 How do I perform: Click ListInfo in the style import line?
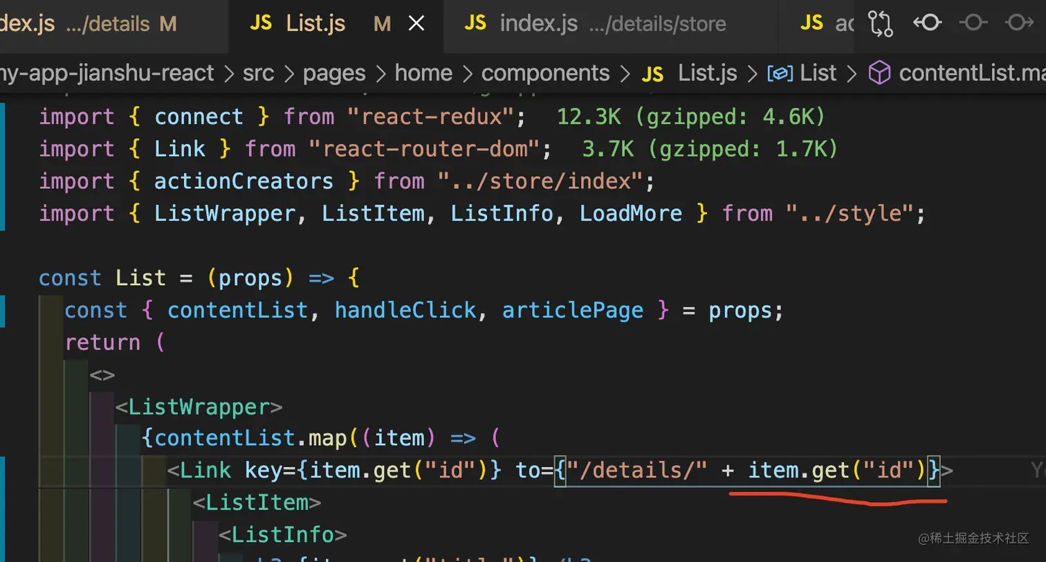[x=502, y=213]
